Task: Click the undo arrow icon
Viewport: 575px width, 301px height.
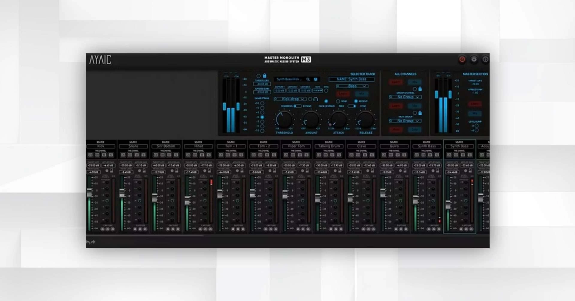Action: click(x=88, y=242)
